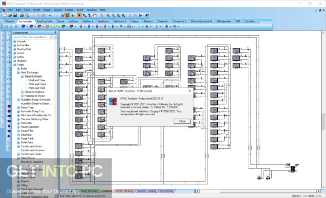Insert the red air handler fan icon
326x198 pixels.
[39, 26]
